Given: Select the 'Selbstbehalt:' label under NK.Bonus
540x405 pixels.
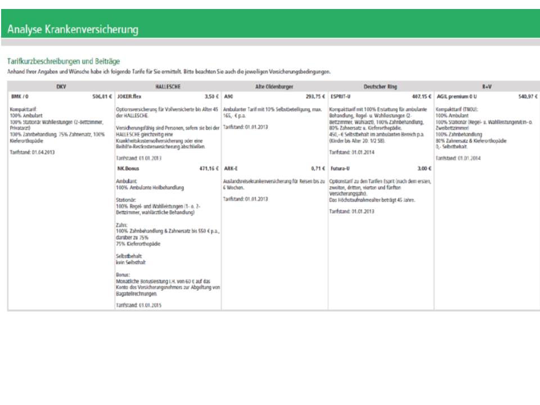Looking at the screenshot, I should [x=129, y=256].
